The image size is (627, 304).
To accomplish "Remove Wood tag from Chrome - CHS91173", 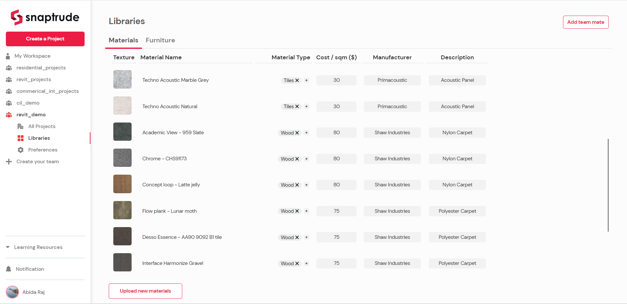I will [x=297, y=159].
